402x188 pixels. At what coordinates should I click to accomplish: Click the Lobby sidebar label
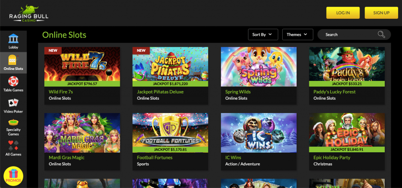(x=13, y=47)
